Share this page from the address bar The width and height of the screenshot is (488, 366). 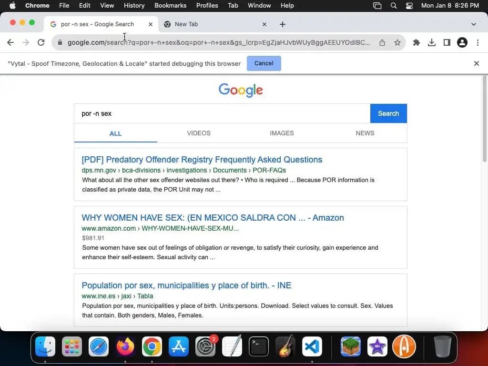point(382,42)
